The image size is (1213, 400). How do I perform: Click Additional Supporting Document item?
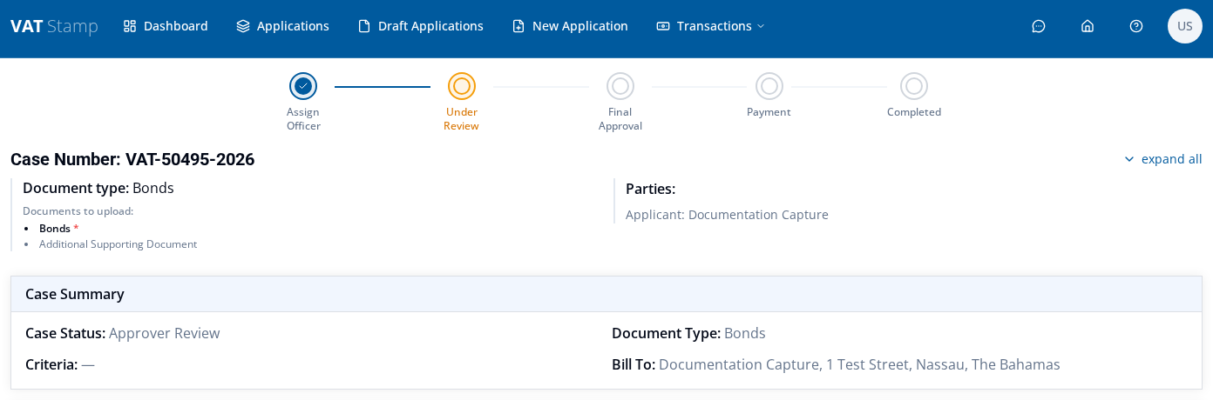click(x=118, y=244)
